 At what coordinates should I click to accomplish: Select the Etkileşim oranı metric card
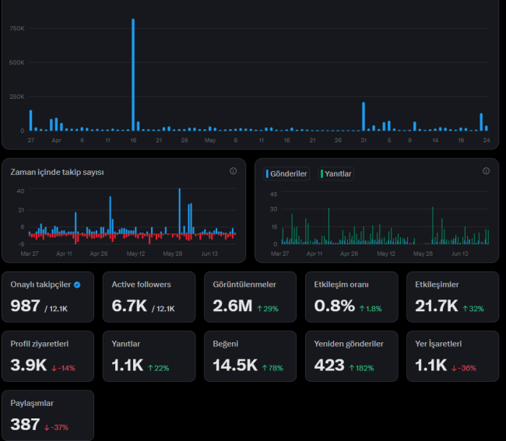point(351,297)
